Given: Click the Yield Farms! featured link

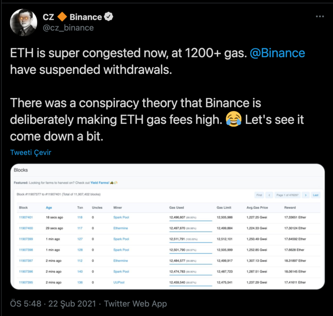Looking at the screenshot, I should (100, 183).
